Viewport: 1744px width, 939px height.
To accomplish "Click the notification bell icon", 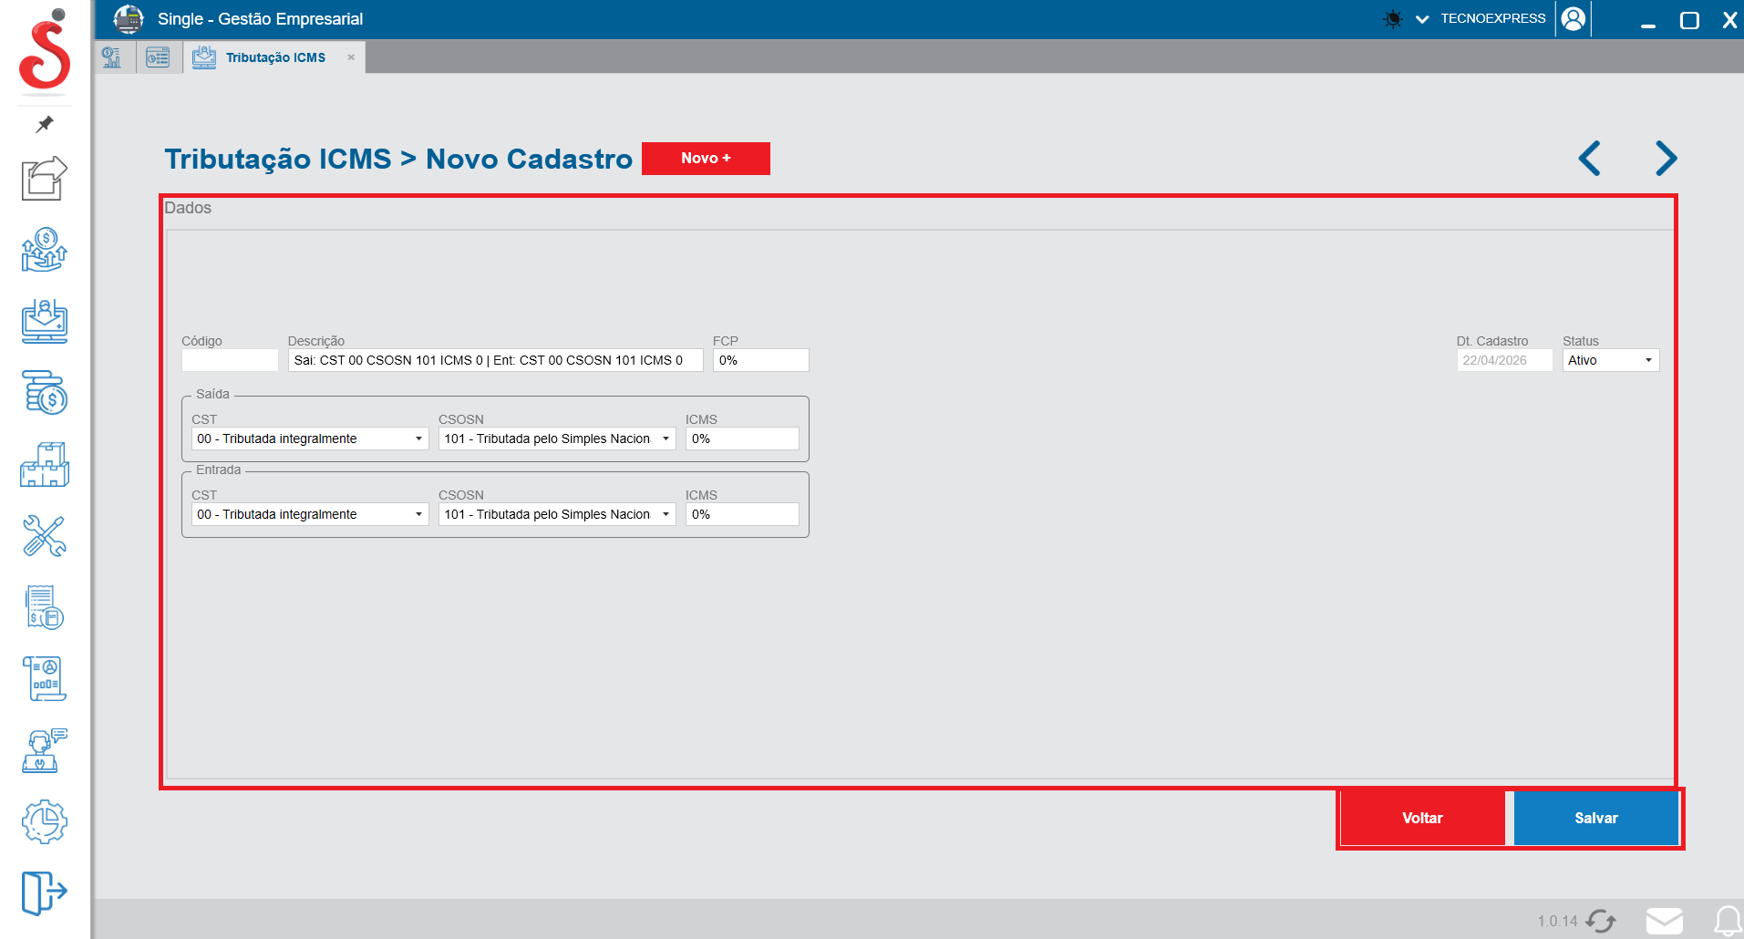I will coord(1728,921).
